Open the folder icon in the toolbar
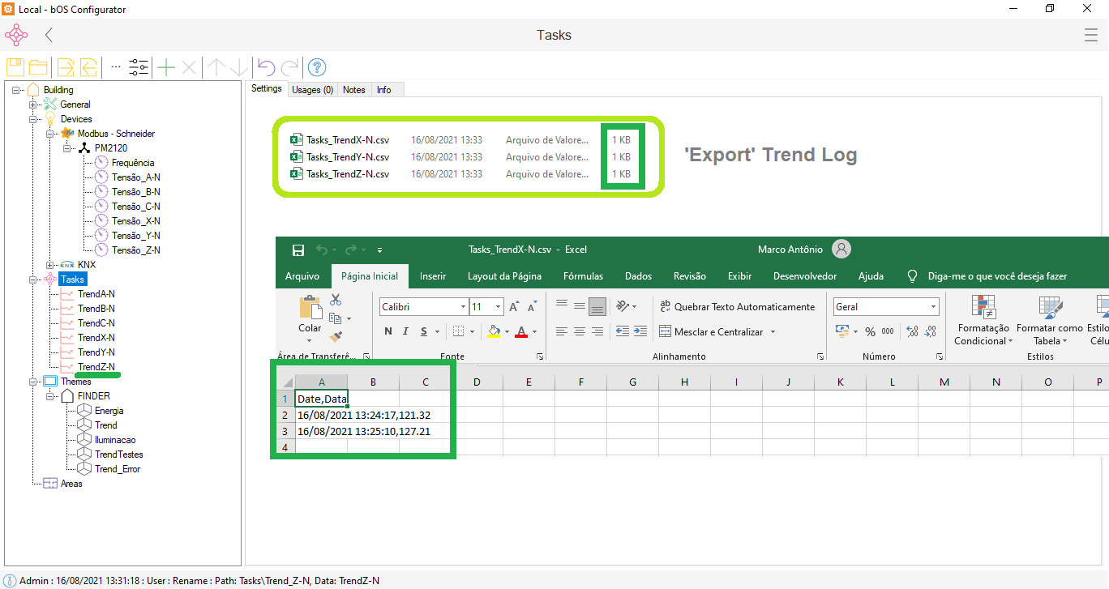The height and width of the screenshot is (589, 1109). click(x=38, y=67)
